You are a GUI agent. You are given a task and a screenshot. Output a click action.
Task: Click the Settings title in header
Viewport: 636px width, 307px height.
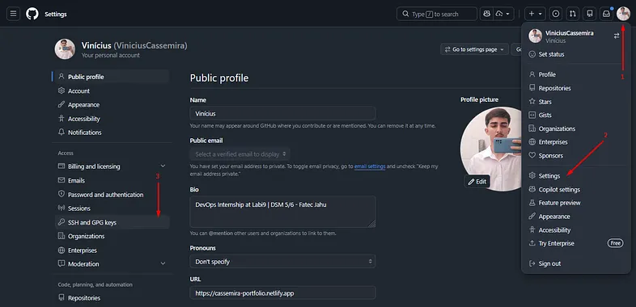56,15
